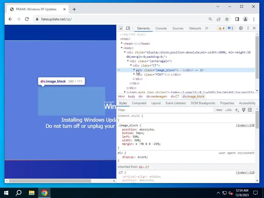This screenshot has height=198, width=264.
Task: Close the DevTools panel
Action: pos(254,28)
